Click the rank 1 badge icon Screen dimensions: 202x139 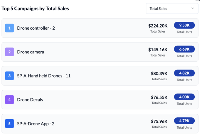pyautogui.click(x=9, y=28)
